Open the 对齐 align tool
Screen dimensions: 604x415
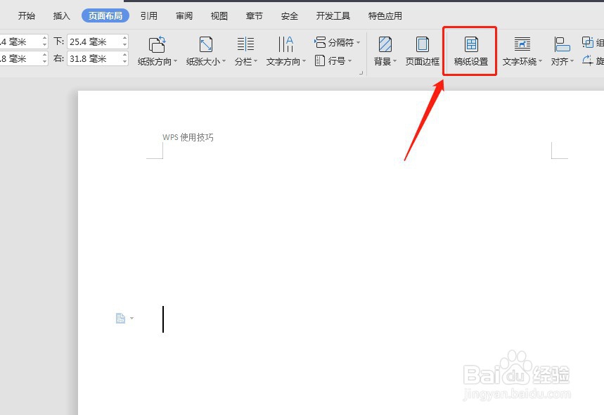pyautogui.click(x=562, y=51)
